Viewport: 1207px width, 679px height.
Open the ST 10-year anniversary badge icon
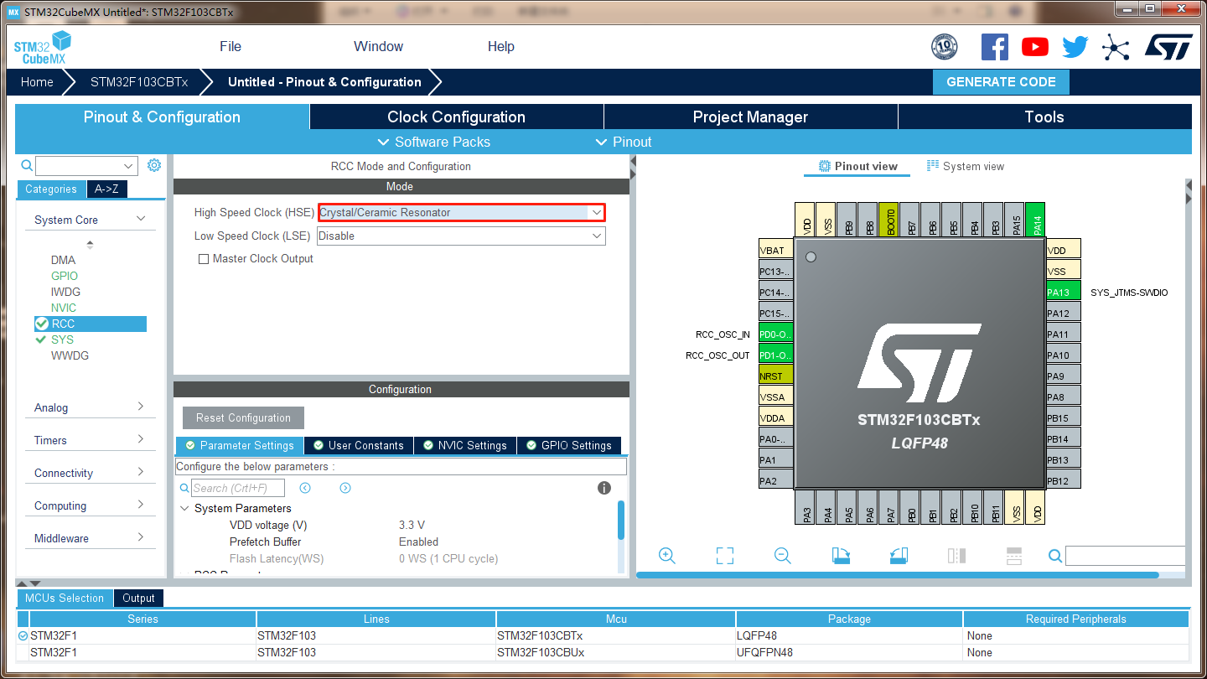click(945, 47)
